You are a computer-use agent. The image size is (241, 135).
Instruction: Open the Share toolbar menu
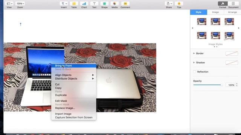(x=169, y=3)
